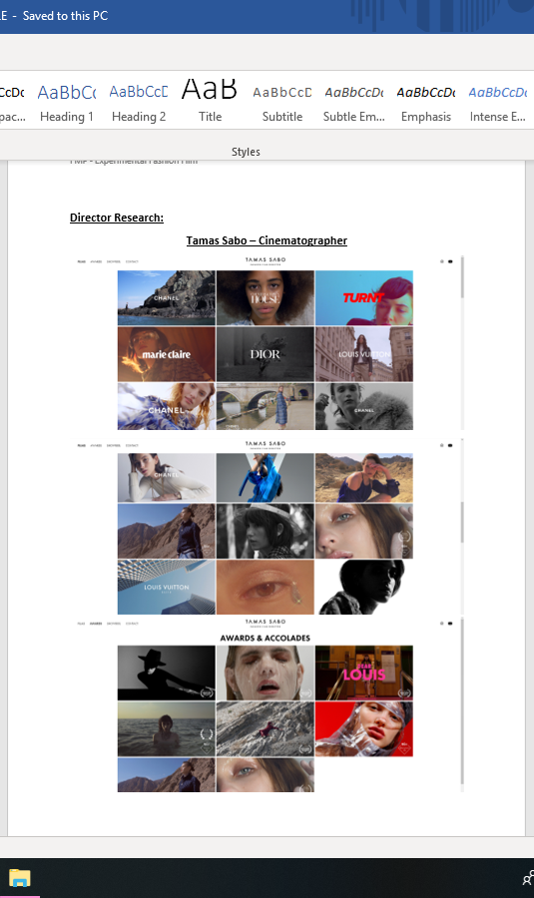The width and height of the screenshot is (534, 898).
Task: Apply the Emphasis style
Action: pos(426,103)
